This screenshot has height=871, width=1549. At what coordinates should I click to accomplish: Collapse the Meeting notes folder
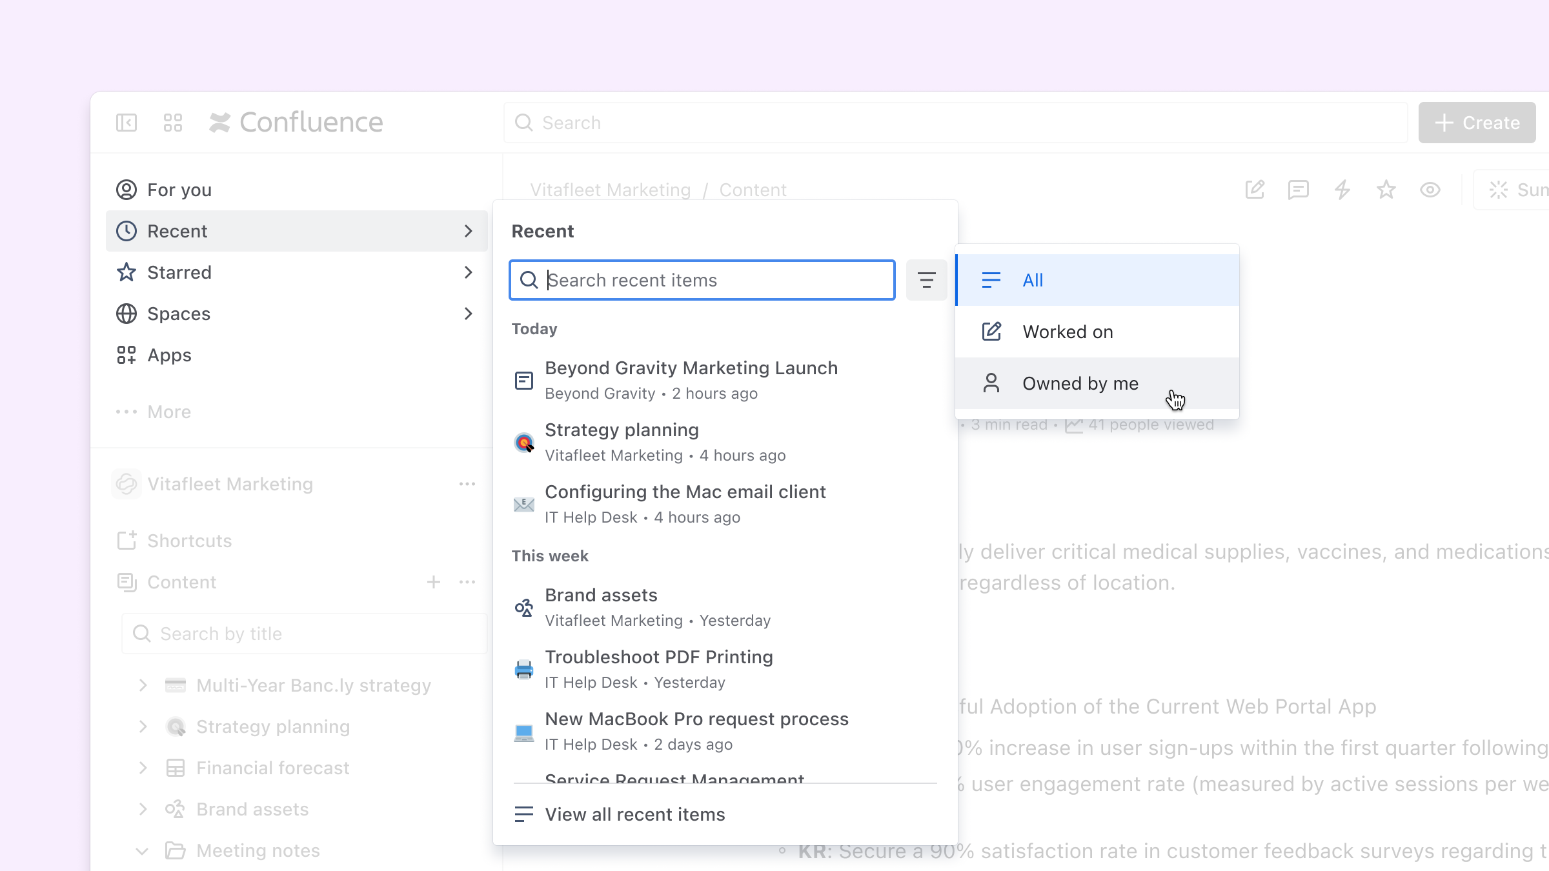143,851
